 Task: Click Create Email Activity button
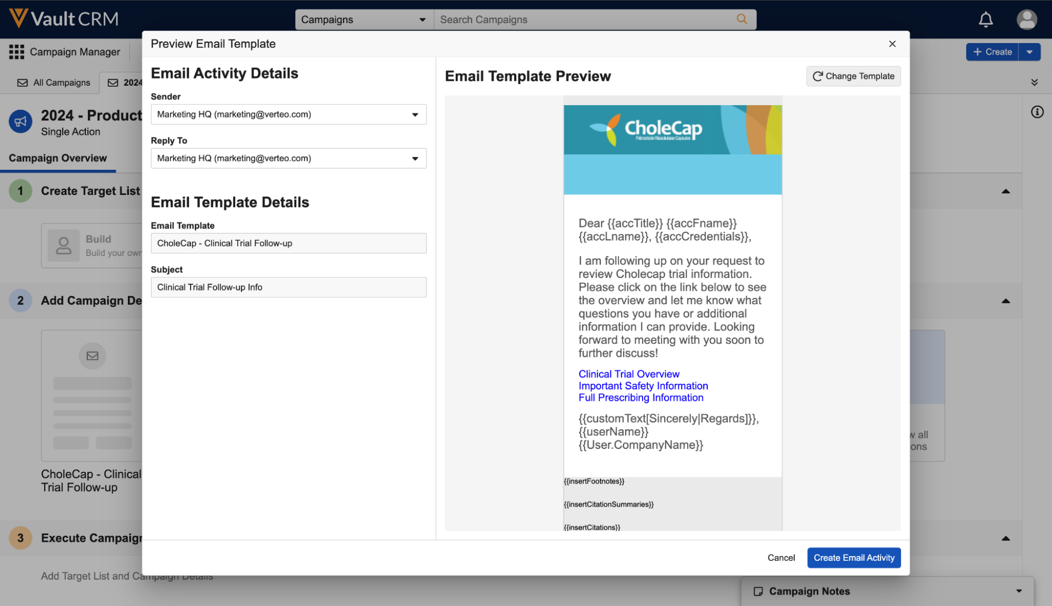point(854,558)
